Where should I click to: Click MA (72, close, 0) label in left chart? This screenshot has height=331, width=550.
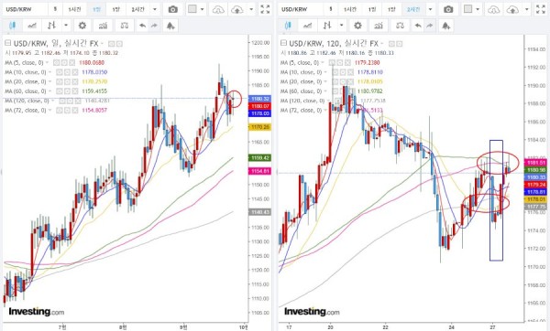tap(26, 111)
